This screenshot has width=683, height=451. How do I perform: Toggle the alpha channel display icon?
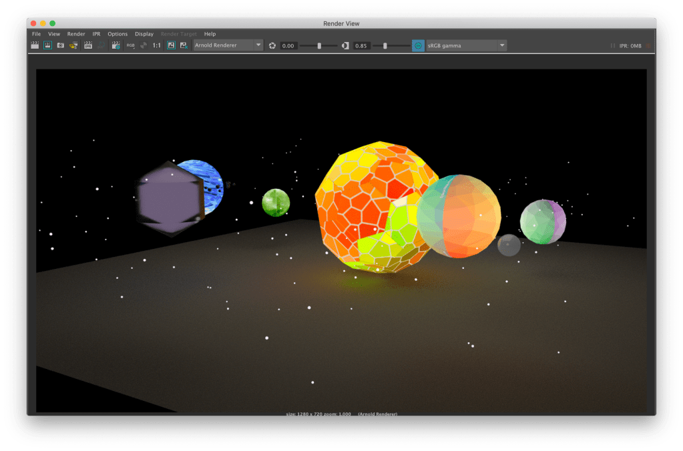(143, 45)
